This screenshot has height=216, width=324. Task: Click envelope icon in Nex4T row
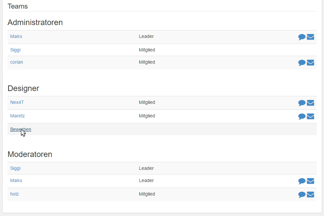[x=310, y=103]
